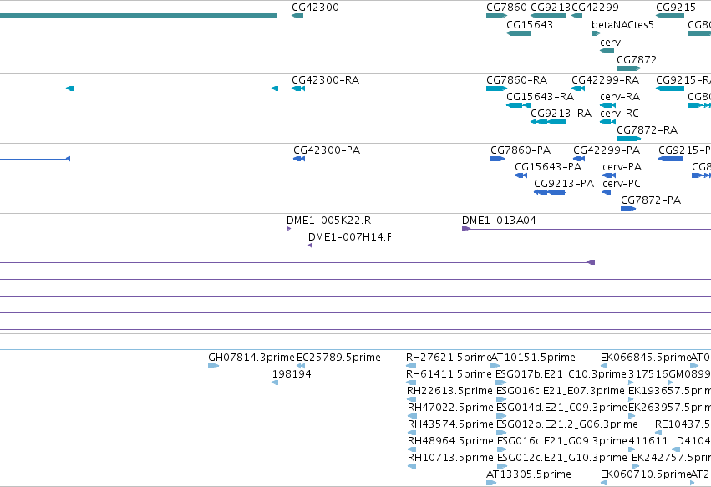This screenshot has height=487, width=711.
Task: Select the CG7872-RA transcript glyph
Action: click(628, 139)
